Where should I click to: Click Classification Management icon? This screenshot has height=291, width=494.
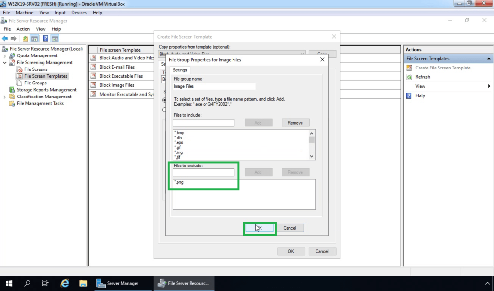coord(12,97)
